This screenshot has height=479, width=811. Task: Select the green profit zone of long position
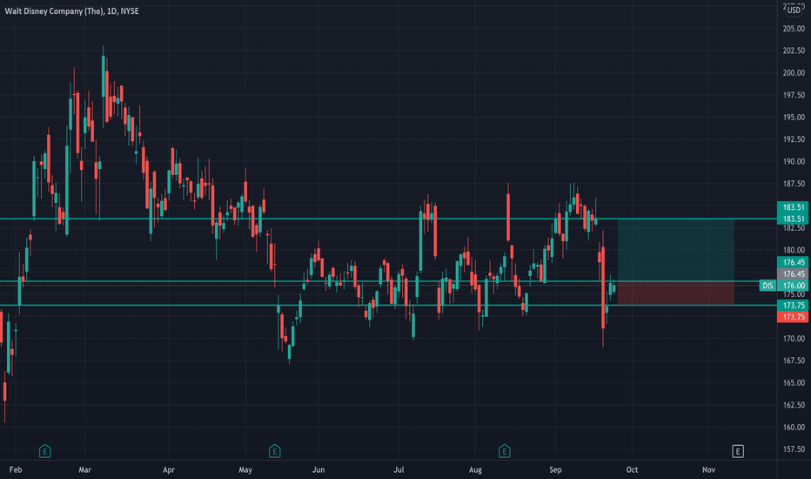pyautogui.click(x=676, y=250)
